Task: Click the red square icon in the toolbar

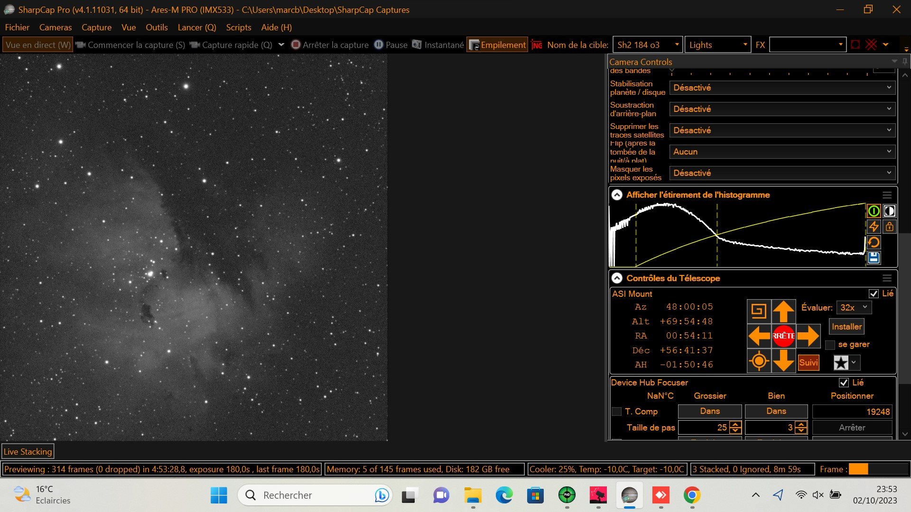Action: (x=855, y=45)
